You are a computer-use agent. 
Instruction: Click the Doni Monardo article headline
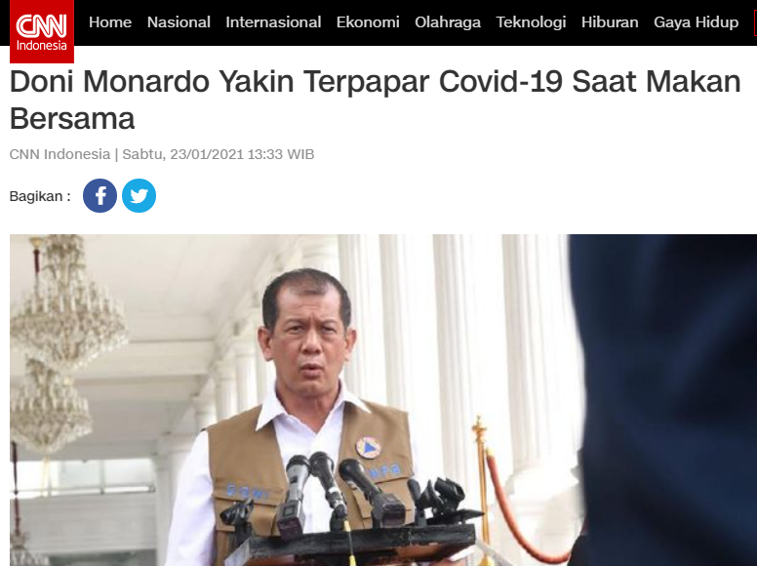tap(376, 100)
